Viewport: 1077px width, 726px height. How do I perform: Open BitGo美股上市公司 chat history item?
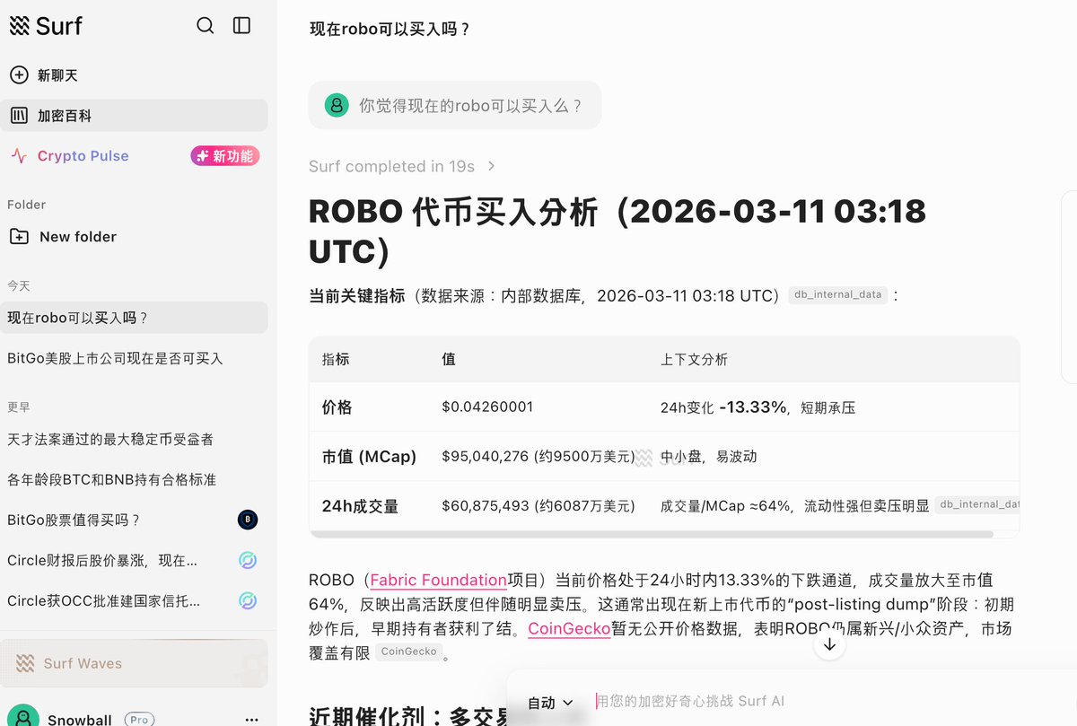tap(115, 358)
